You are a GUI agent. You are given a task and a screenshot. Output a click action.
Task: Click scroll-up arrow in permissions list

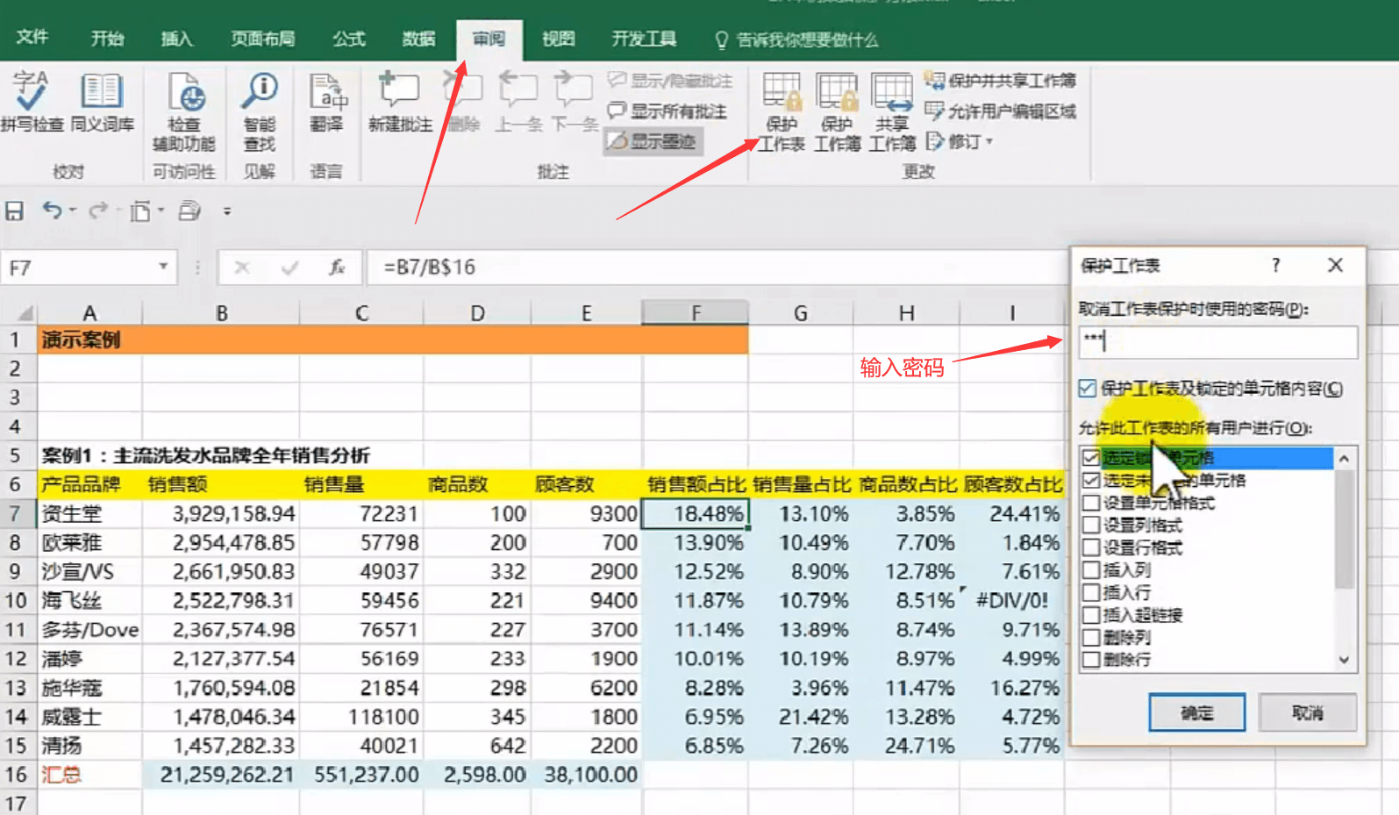point(1345,458)
